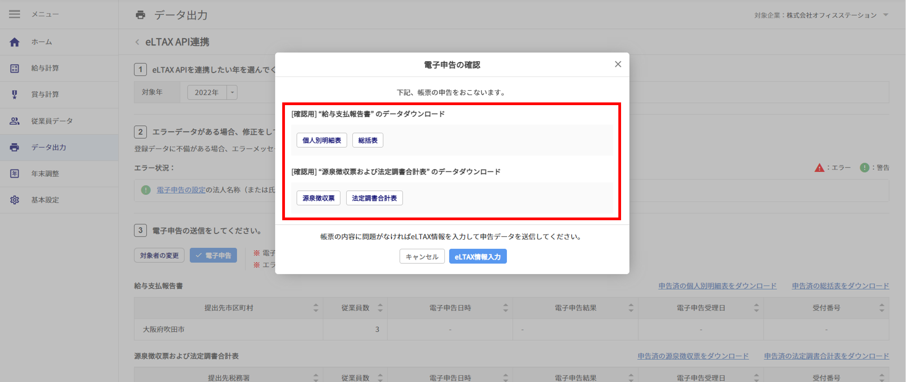The image size is (906, 382).
Task: Open the 対象年 2022年 dropdown
Action: point(212,92)
